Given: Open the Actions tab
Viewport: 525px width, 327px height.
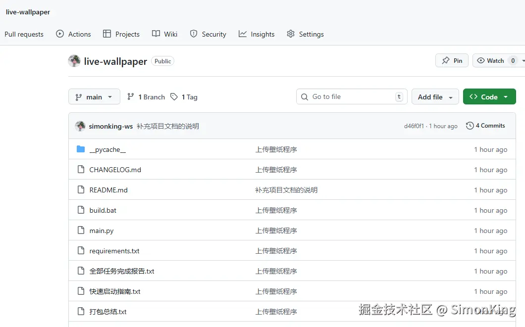Looking at the screenshot, I should click(x=73, y=34).
